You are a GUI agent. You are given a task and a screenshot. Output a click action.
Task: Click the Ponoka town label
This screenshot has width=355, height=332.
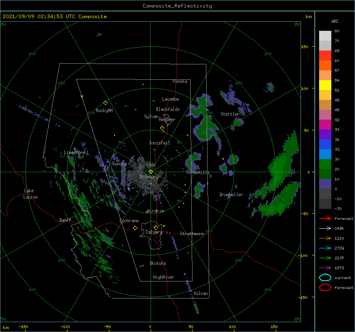[x=180, y=82]
